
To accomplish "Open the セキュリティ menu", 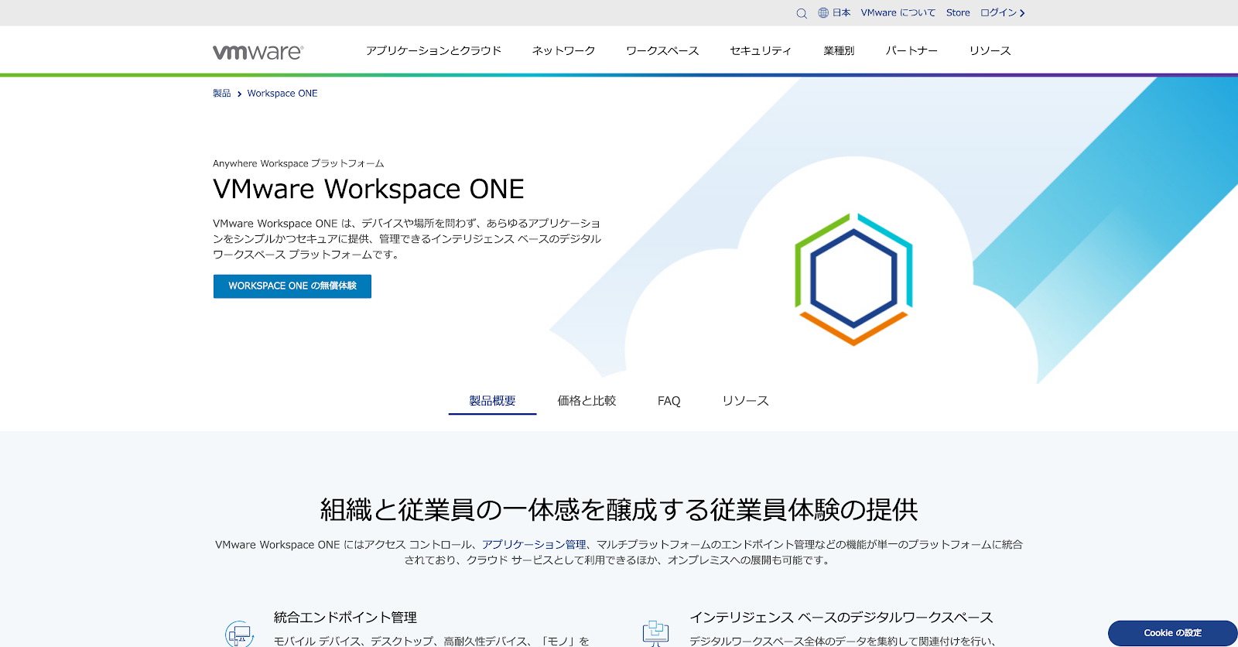I will coord(761,51).
